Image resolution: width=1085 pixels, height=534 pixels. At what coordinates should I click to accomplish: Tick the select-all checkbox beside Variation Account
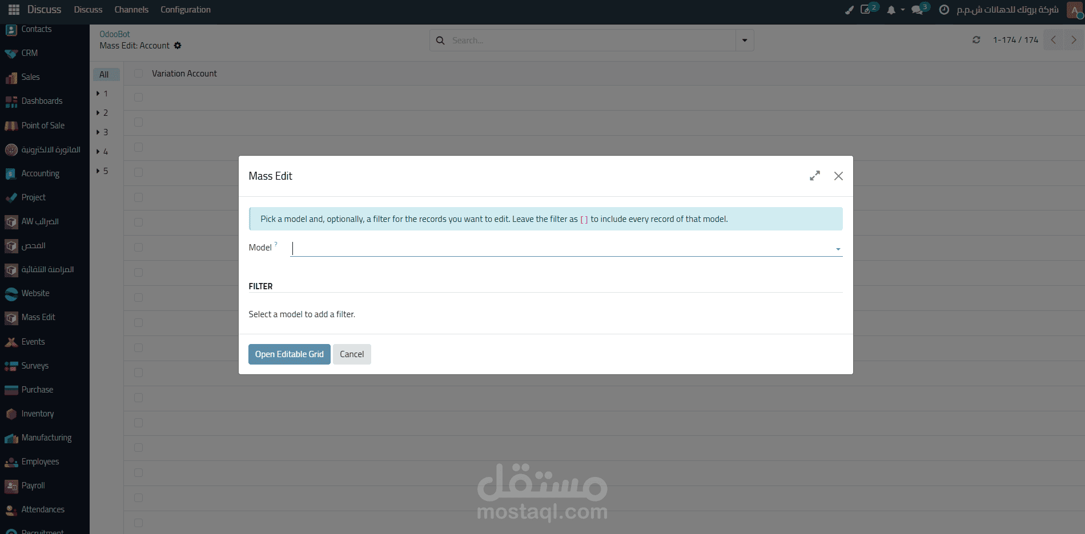[138, 74]
